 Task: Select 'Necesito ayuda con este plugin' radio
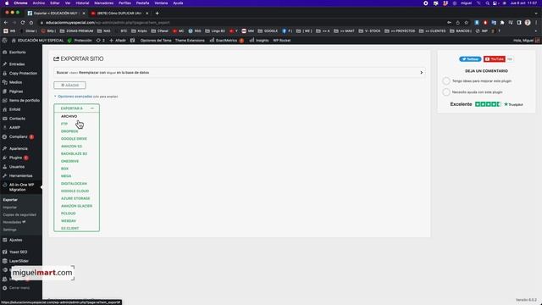pos(446,92)
